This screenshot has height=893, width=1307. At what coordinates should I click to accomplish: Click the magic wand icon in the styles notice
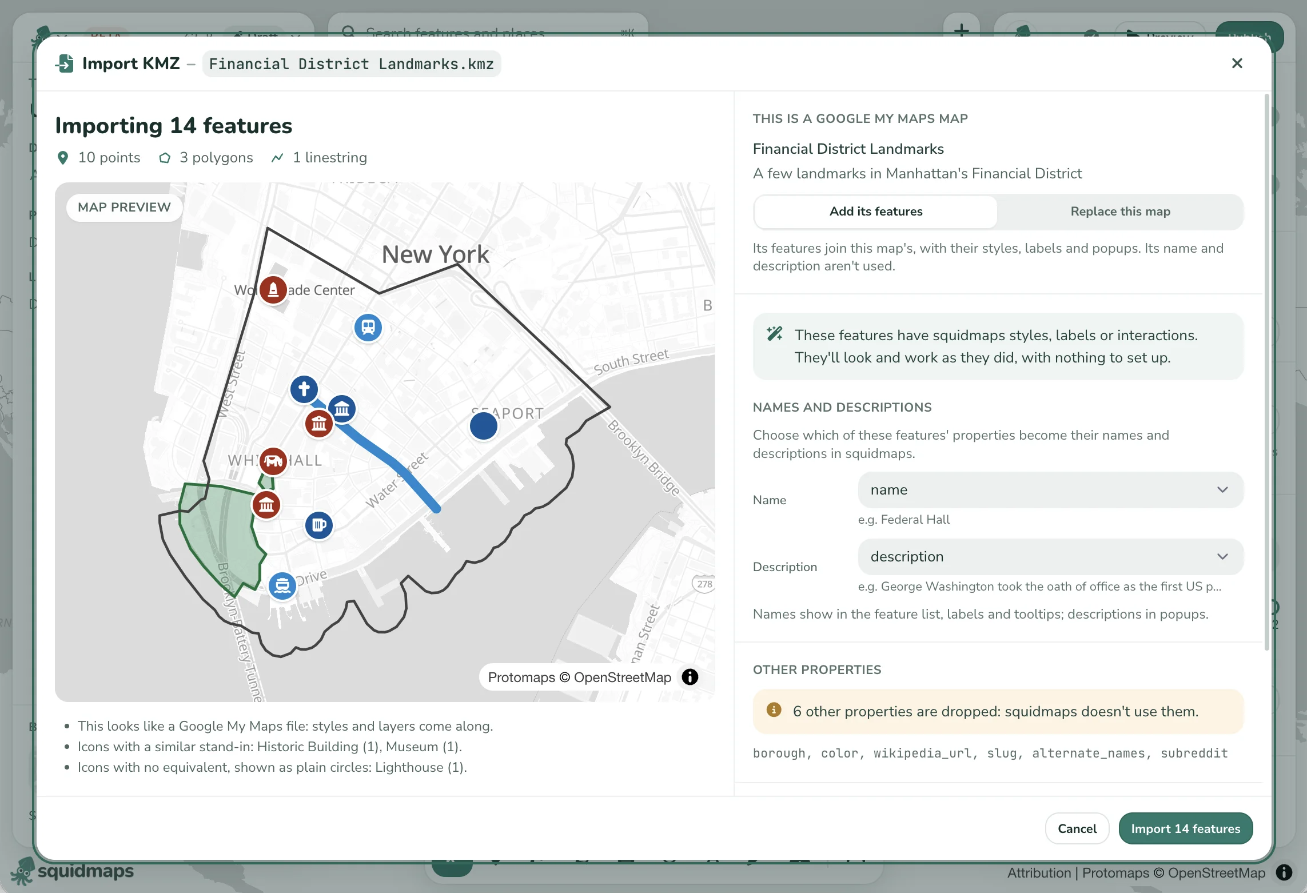click(775, 334)
